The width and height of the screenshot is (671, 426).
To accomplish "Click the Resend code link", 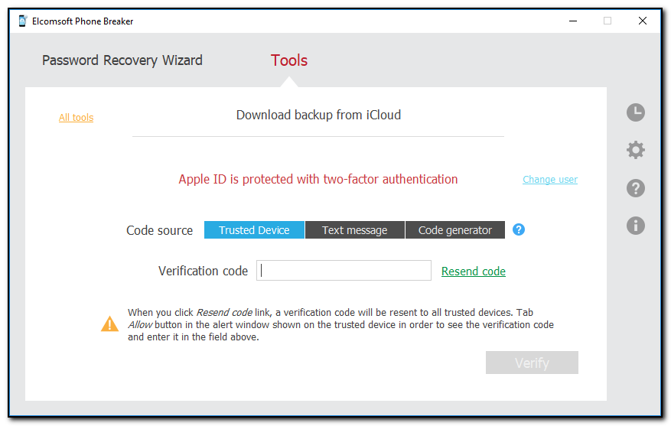I will (473, 272).
